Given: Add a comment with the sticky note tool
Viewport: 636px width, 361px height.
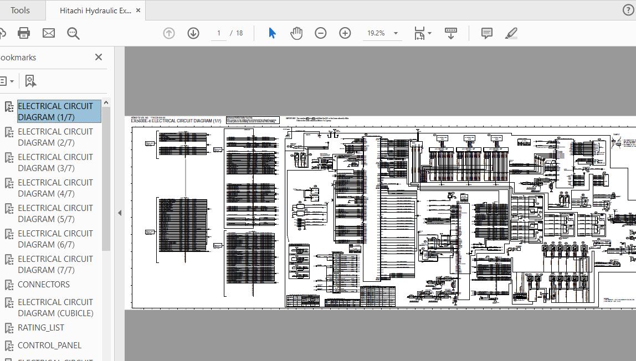Looking at the screenshot, I should coord(487,33).
